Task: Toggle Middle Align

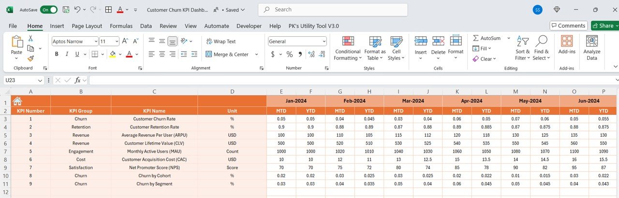Action: [x=162, y=42]
